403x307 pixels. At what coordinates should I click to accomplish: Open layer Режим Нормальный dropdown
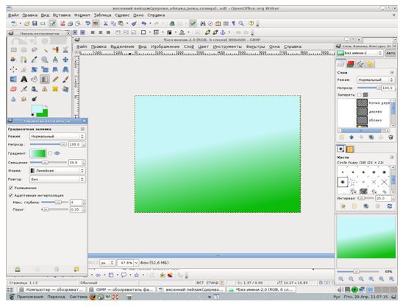(x=375, y=80)
